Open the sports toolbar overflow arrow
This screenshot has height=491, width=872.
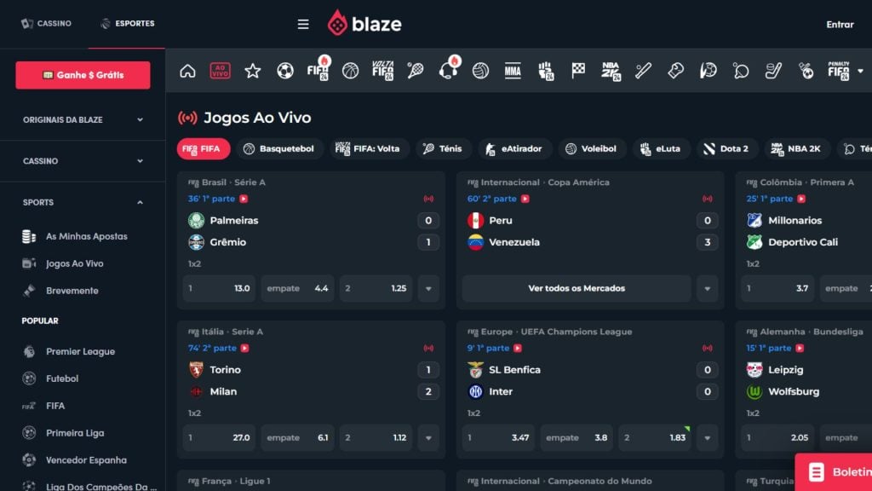(x=860, y=71)
